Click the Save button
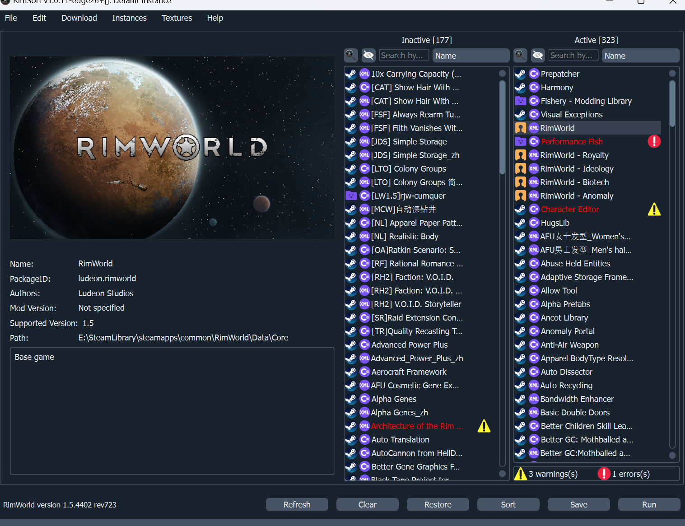Viewport: 685px width, 526px height. [578, 504]
